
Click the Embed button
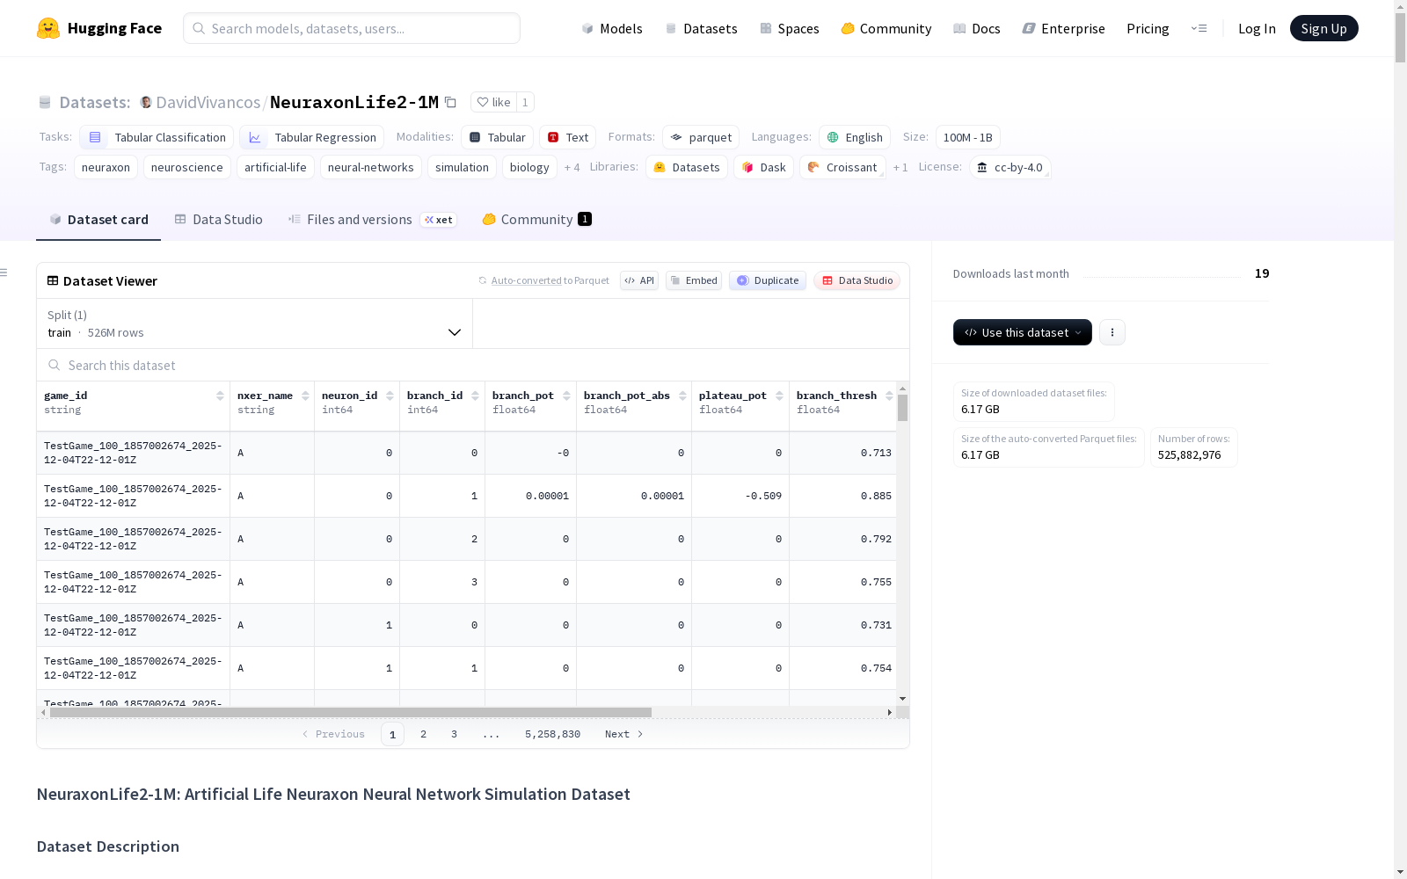coord(694,280)
